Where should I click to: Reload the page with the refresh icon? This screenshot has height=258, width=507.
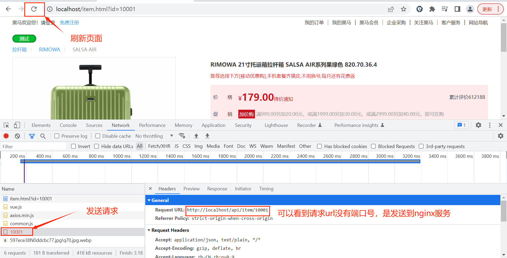34,9
